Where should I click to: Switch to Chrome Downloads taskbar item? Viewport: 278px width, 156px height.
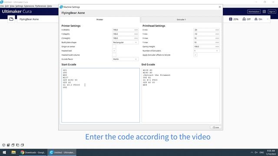coord(33,153)
